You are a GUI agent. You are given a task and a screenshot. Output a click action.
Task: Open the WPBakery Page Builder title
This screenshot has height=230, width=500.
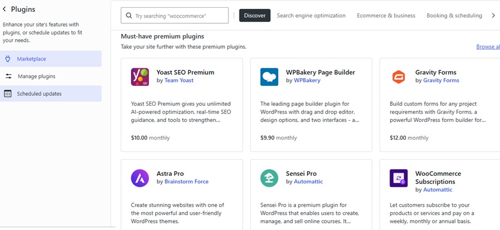[320, 72]
